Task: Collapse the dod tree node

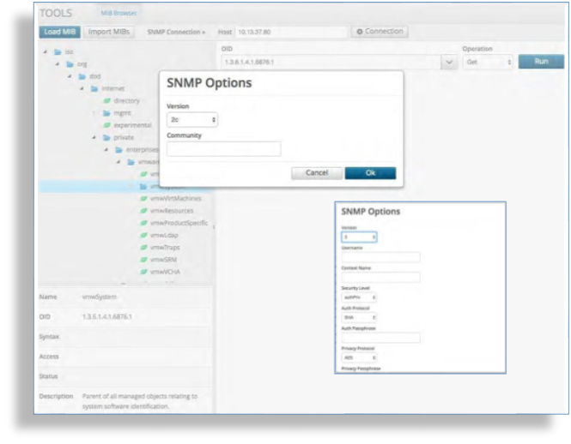Action: pos(70,76)
